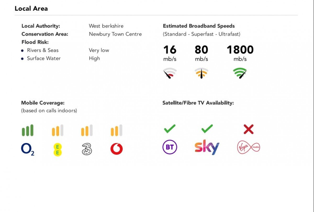This screenshot has height=212, width=314.
Task: Click the green checkmark above BT
Action: coord(170,129)
